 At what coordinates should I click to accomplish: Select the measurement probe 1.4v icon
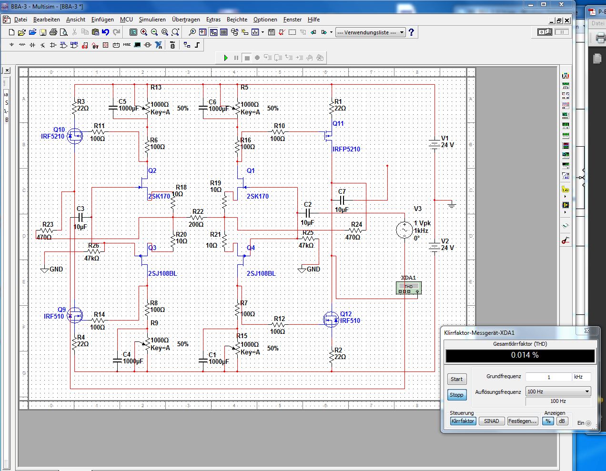[566, 189]
